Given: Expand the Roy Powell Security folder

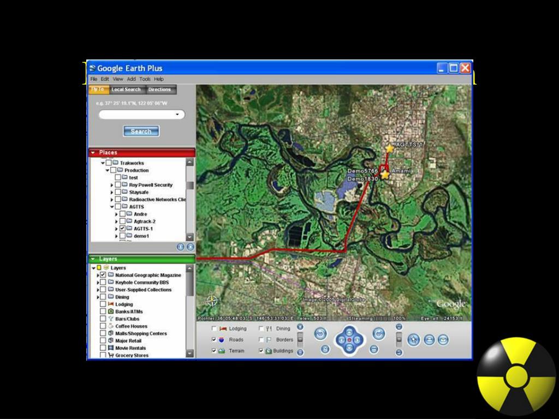Looking at the screenshot, I should click(x=112, y=185).
